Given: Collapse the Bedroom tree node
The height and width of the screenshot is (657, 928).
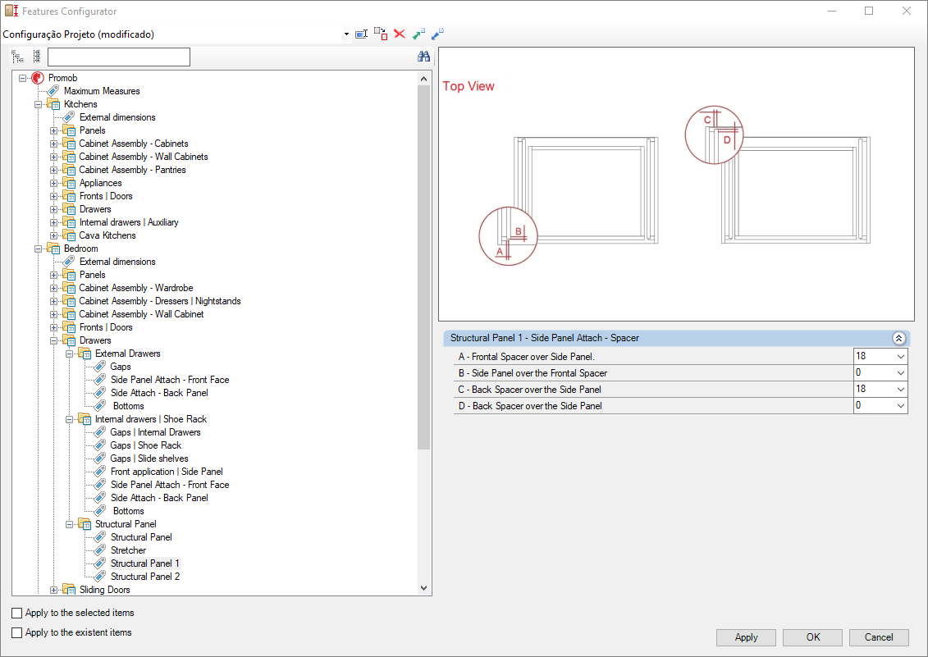Looking at the screenshot, I should click(x=39, y=249).
